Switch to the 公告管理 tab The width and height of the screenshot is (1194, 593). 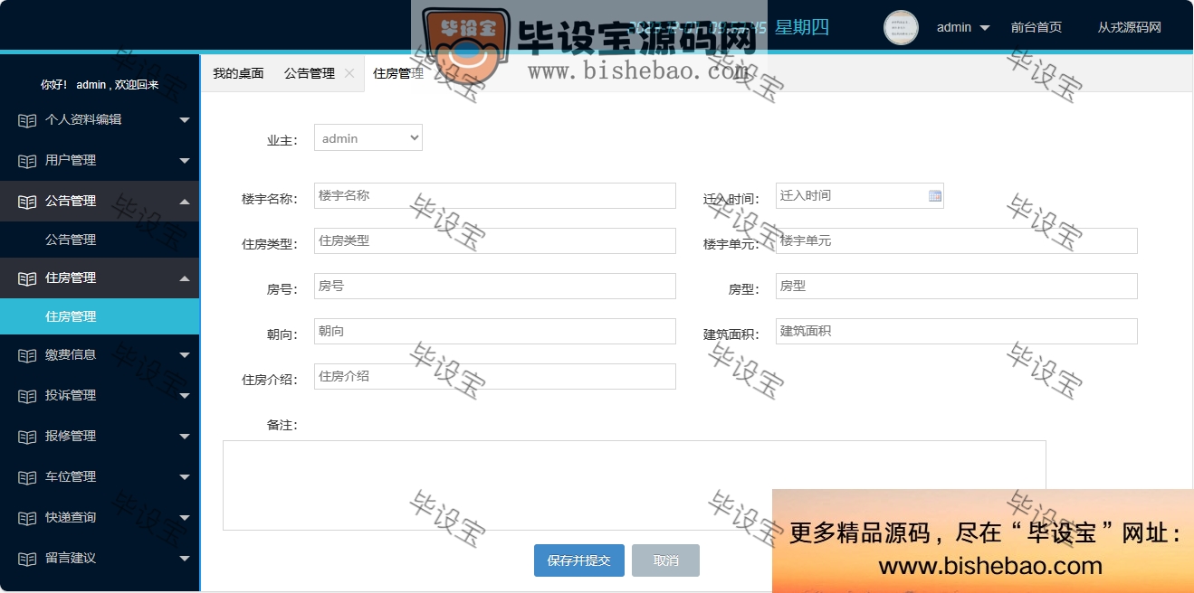click(x=310, y=73)
